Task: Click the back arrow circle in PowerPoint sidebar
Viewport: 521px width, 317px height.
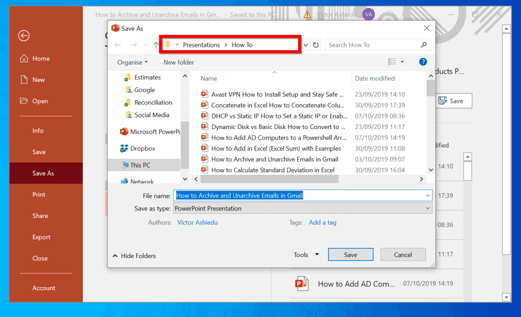Action: point(23,36)
